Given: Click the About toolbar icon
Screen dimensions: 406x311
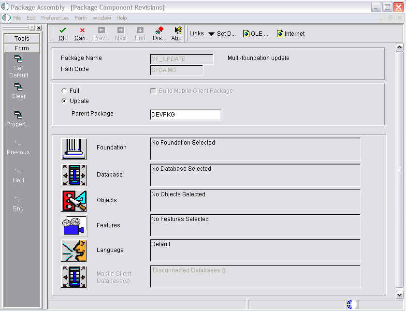Looking at the screenshot, I should 176,34.
